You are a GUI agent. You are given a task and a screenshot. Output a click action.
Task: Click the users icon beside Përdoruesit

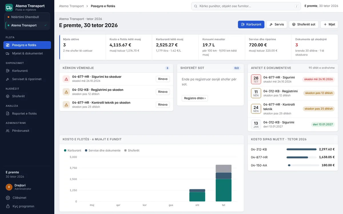[x=8, y=131]
